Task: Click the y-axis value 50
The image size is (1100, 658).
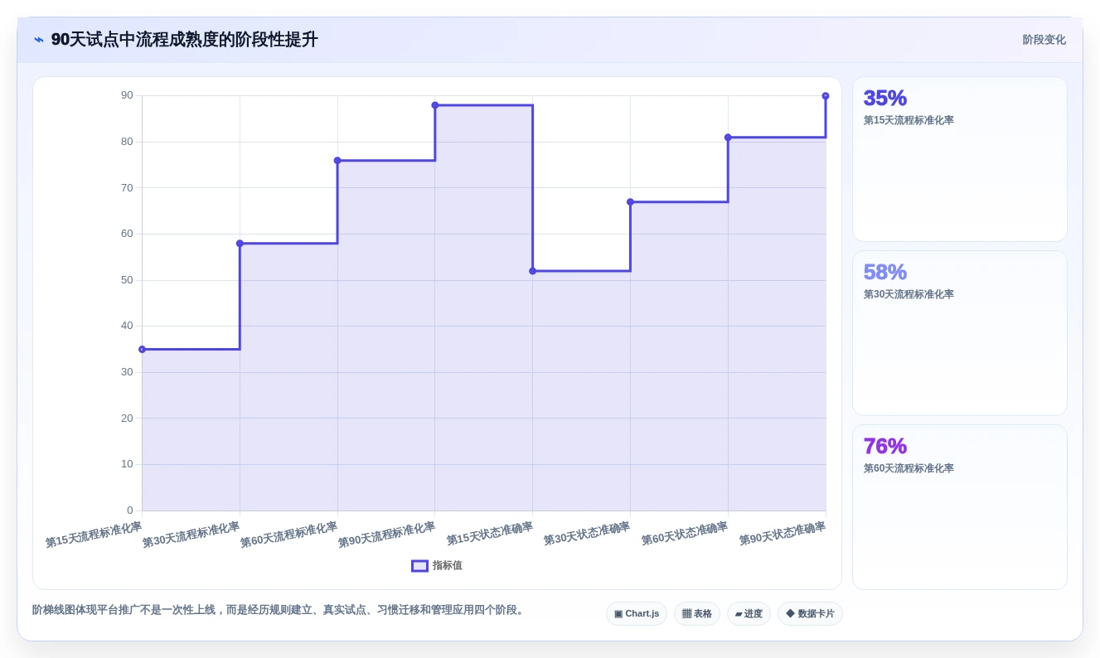Action: coord(127,280)
